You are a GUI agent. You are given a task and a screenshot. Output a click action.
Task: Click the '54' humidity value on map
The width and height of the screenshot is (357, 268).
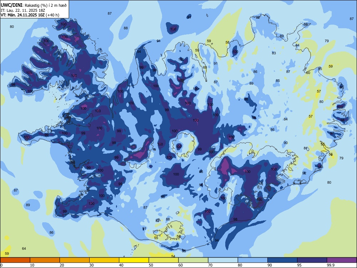tap(173, 256)
